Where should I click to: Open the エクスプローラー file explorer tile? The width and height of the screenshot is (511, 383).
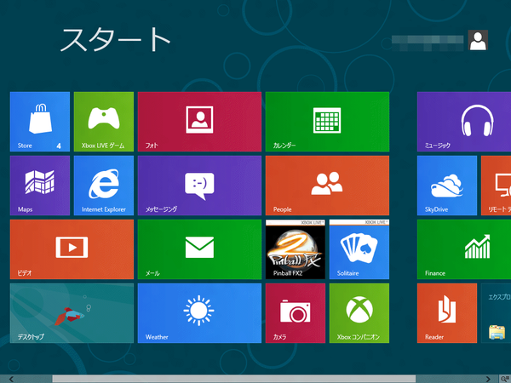click(x=496, y=313)
